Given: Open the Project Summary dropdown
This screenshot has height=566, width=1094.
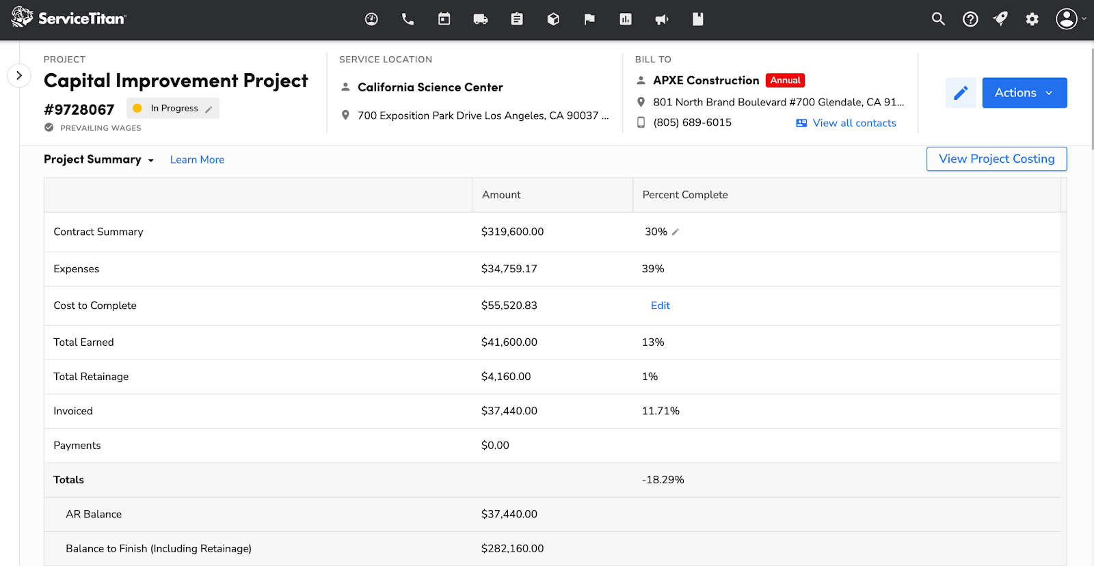Looking at the screenshot, I should click(99, 159).
